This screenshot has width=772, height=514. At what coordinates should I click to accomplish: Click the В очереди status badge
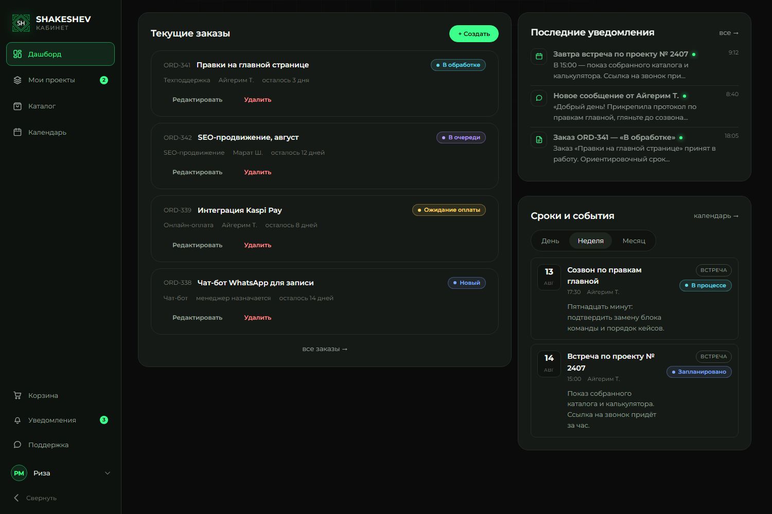coord(461,137)
